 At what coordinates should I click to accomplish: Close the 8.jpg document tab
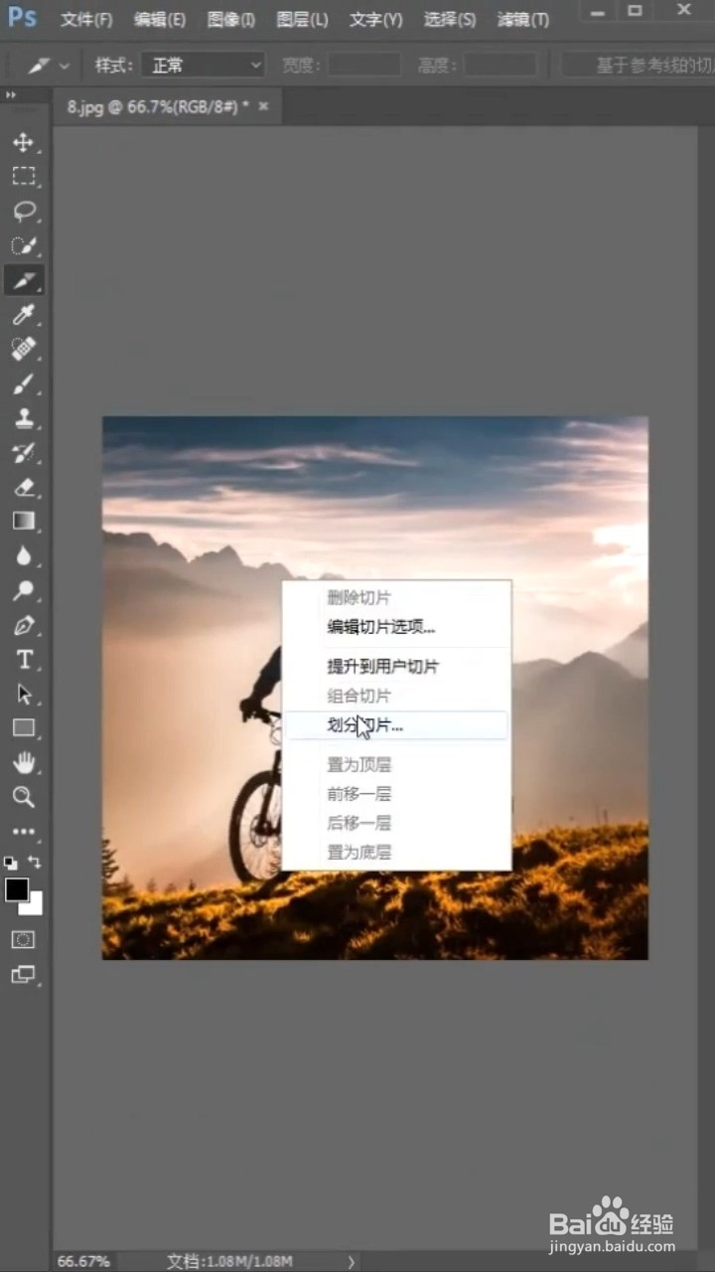point(263,106)
